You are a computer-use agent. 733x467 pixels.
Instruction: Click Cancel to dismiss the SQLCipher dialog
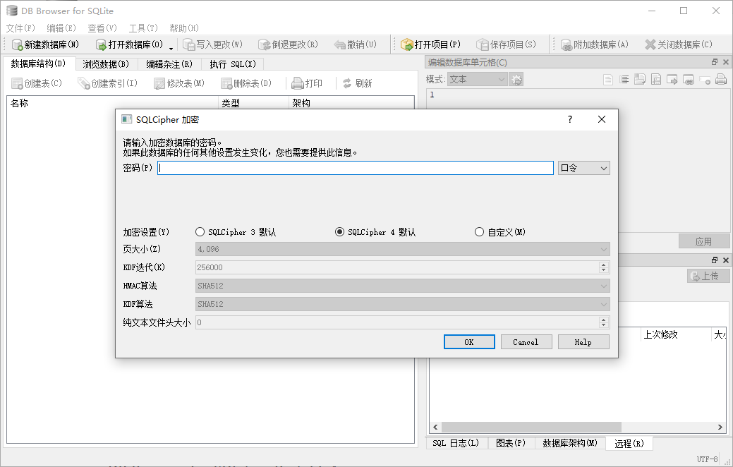526,341
